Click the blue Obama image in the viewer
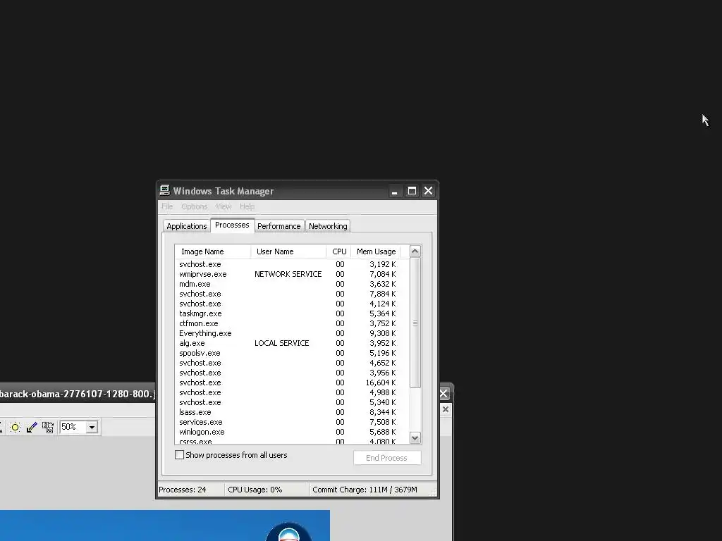This screenshot has width=722, height=541. (165, 526)
